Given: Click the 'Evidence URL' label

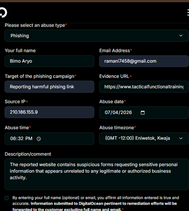Looking at the screenshot, I should coord(115,76).
